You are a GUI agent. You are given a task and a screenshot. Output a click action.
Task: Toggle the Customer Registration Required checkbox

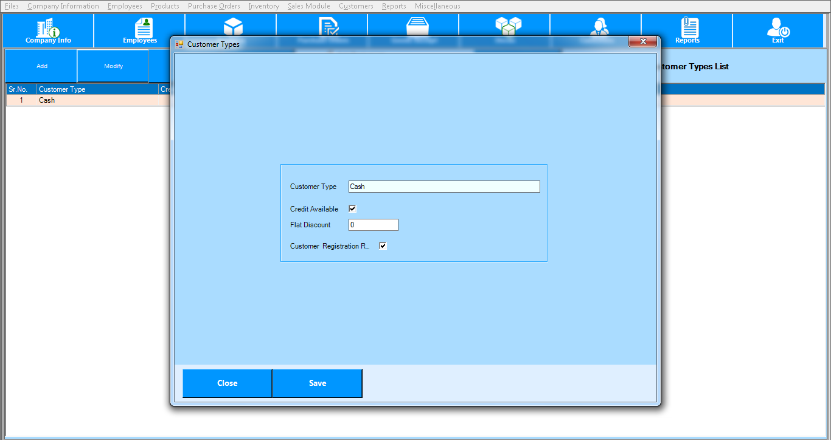[383, 246]
